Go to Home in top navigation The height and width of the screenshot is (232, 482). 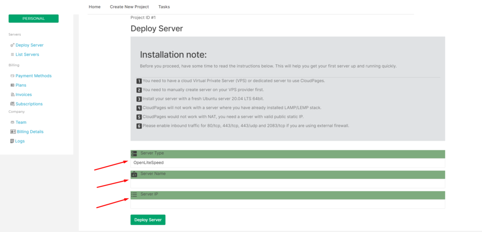[x=94, y=7]
